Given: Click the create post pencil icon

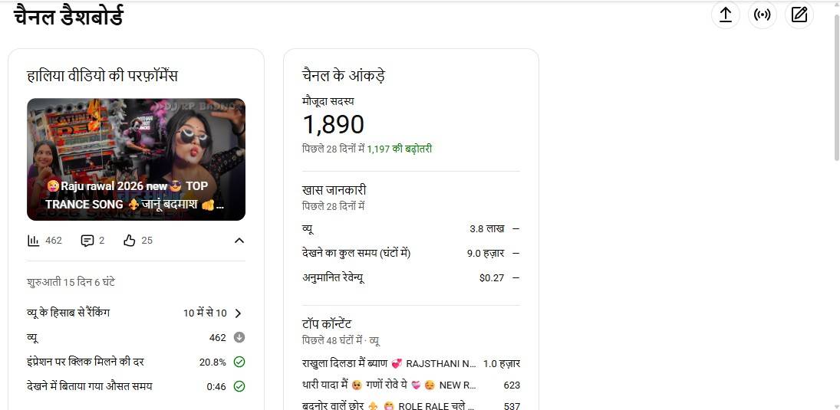Looking at the screenshot, I should pyautogui.click(x=799, y=15).
